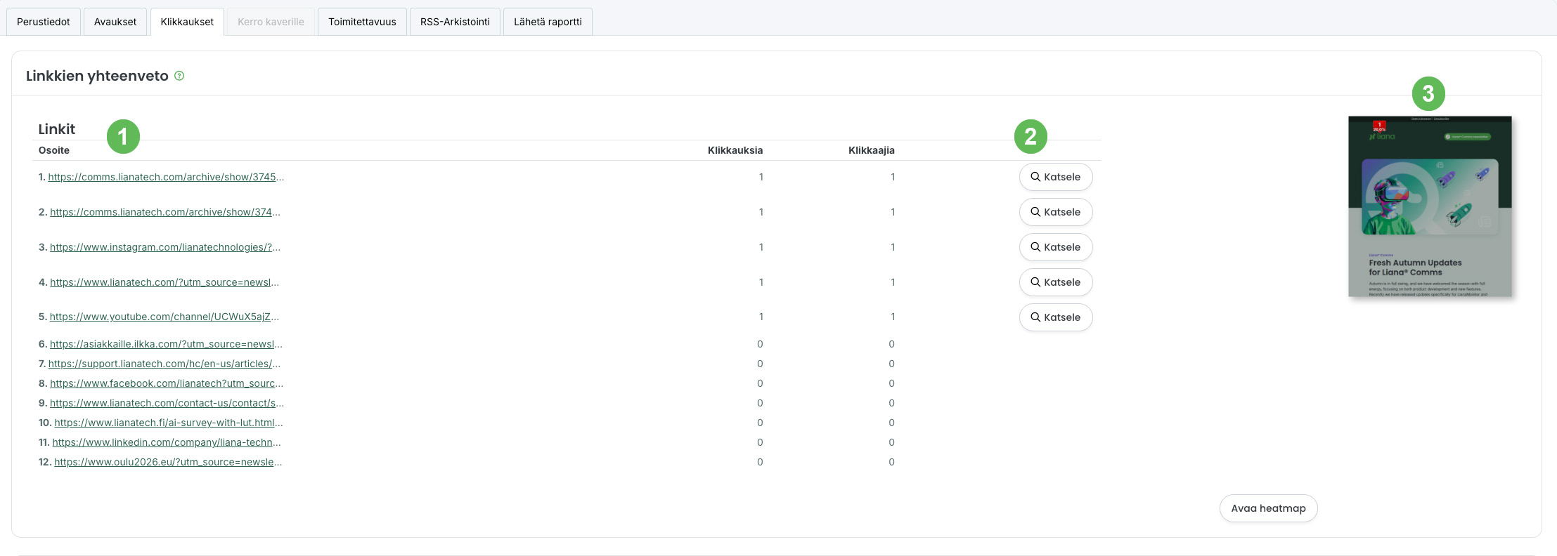Image resolution: width=1557 pixels, height=556 pixels.
Task: Click the Klikkauksia column header
Action: pos(735,150)
